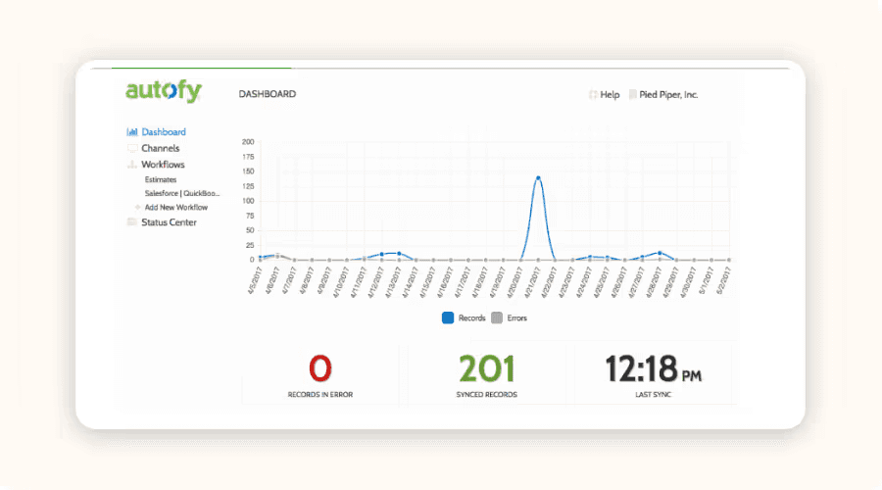Open the Status Center

tap(169, 222)
